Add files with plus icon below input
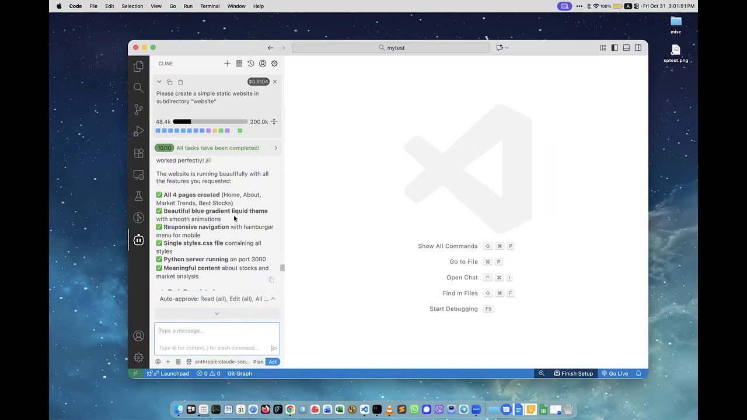The width and height of the screenshot is (747, 420). (x=167, y=362)
